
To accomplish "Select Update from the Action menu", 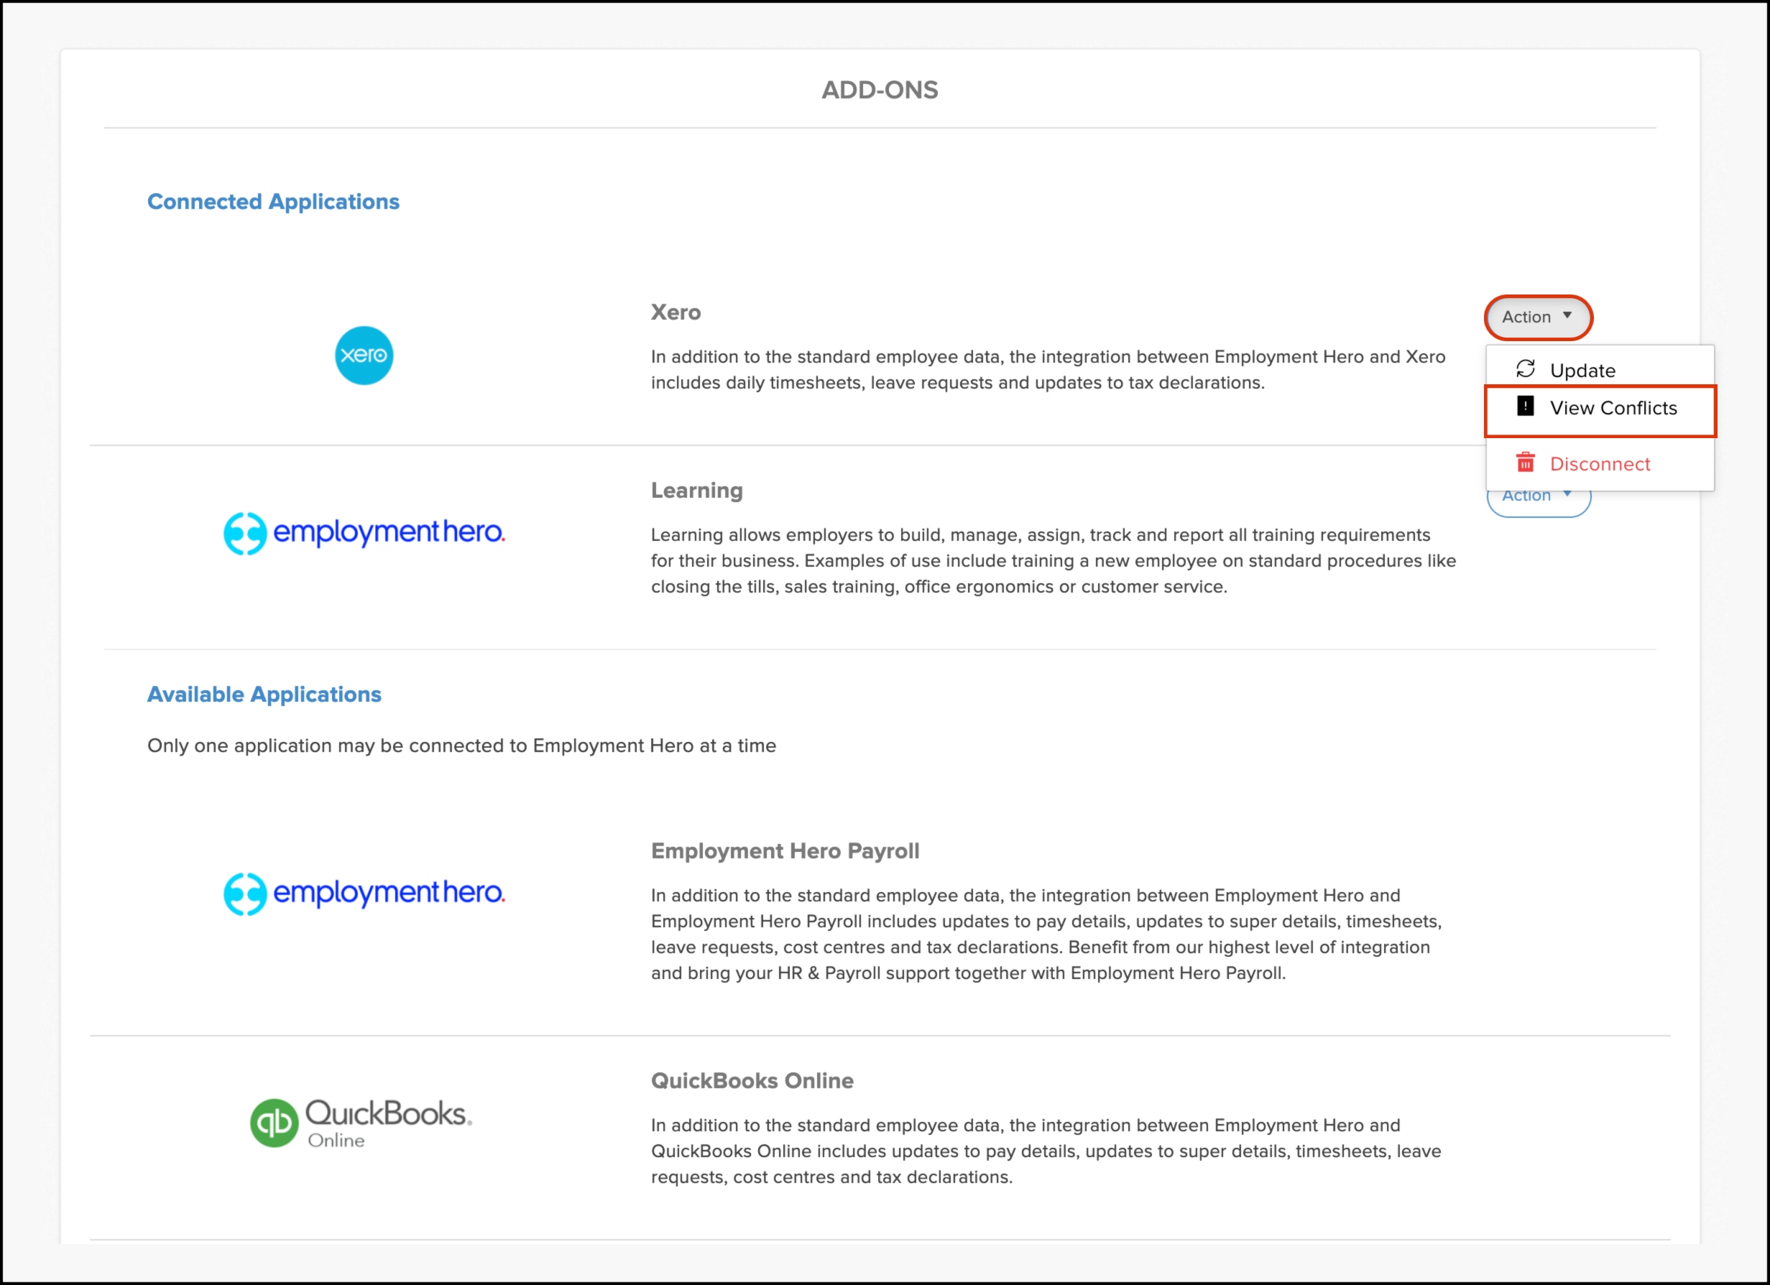I will [1582, 370].
